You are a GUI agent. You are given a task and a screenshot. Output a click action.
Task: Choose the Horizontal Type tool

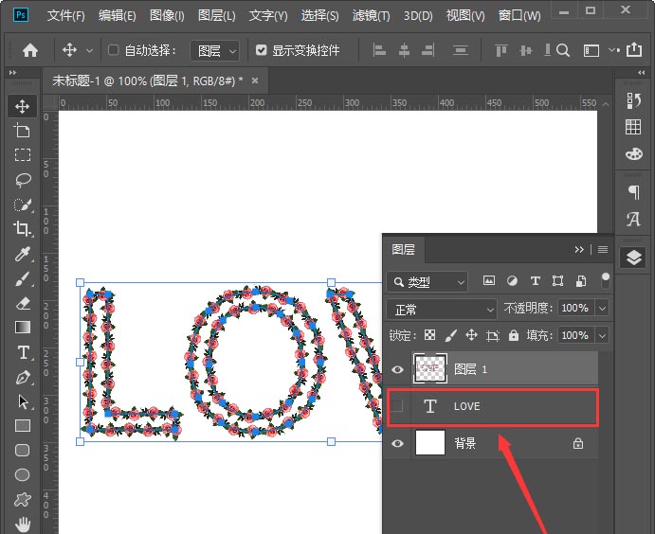pos(23,352)
